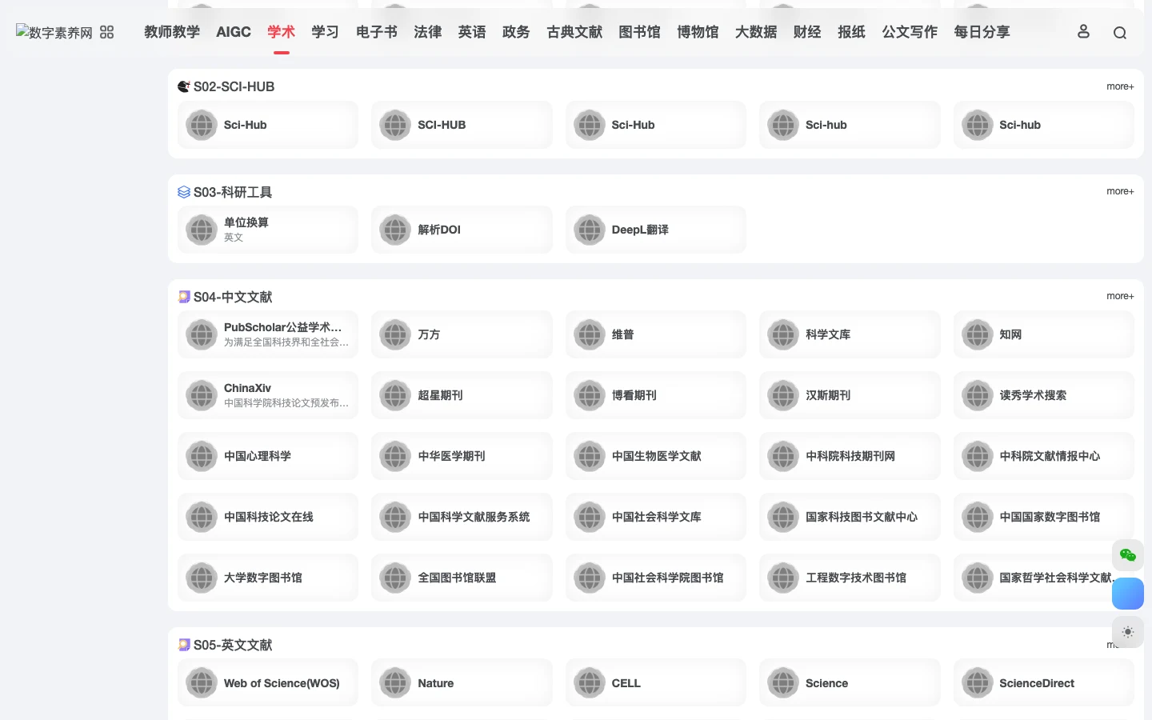
Task: Open the 图书馆 navigation item
Action: click(x=639, y=32)
